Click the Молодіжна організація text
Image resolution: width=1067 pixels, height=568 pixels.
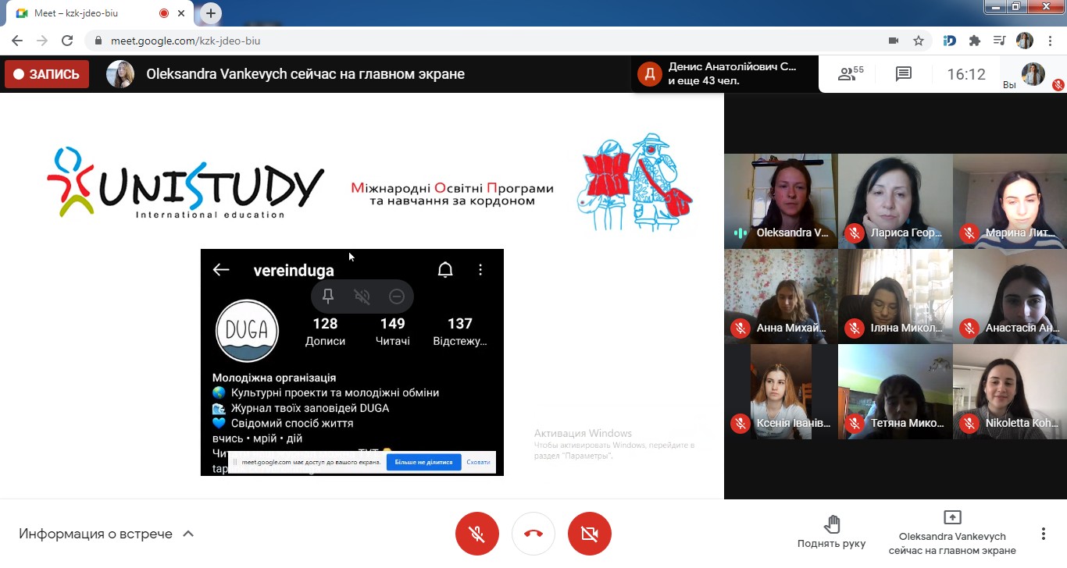274,378
